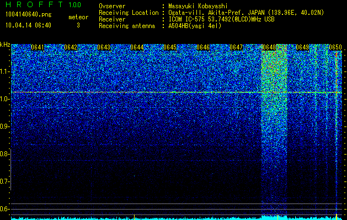The image size is (347, 220).
Task: Click the 0646 time marker label
Action: coord(203,47)
